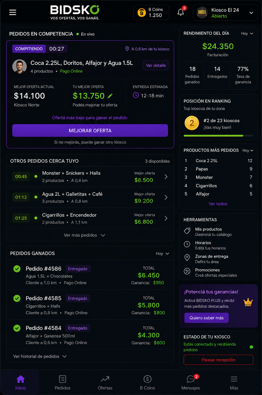Pause order reception with Pausar recepción
The height and width of the screenshot is (395, 262).
218,360
